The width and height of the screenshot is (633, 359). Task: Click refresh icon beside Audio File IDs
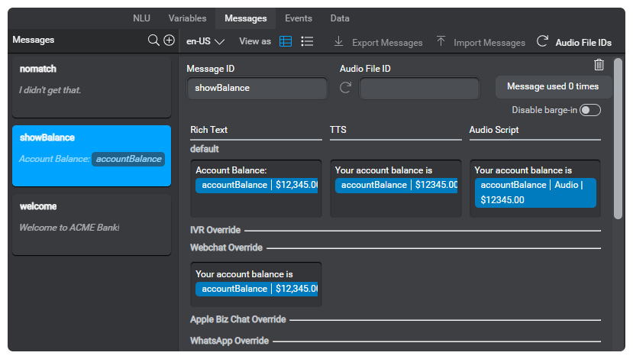tap(542, 41)
